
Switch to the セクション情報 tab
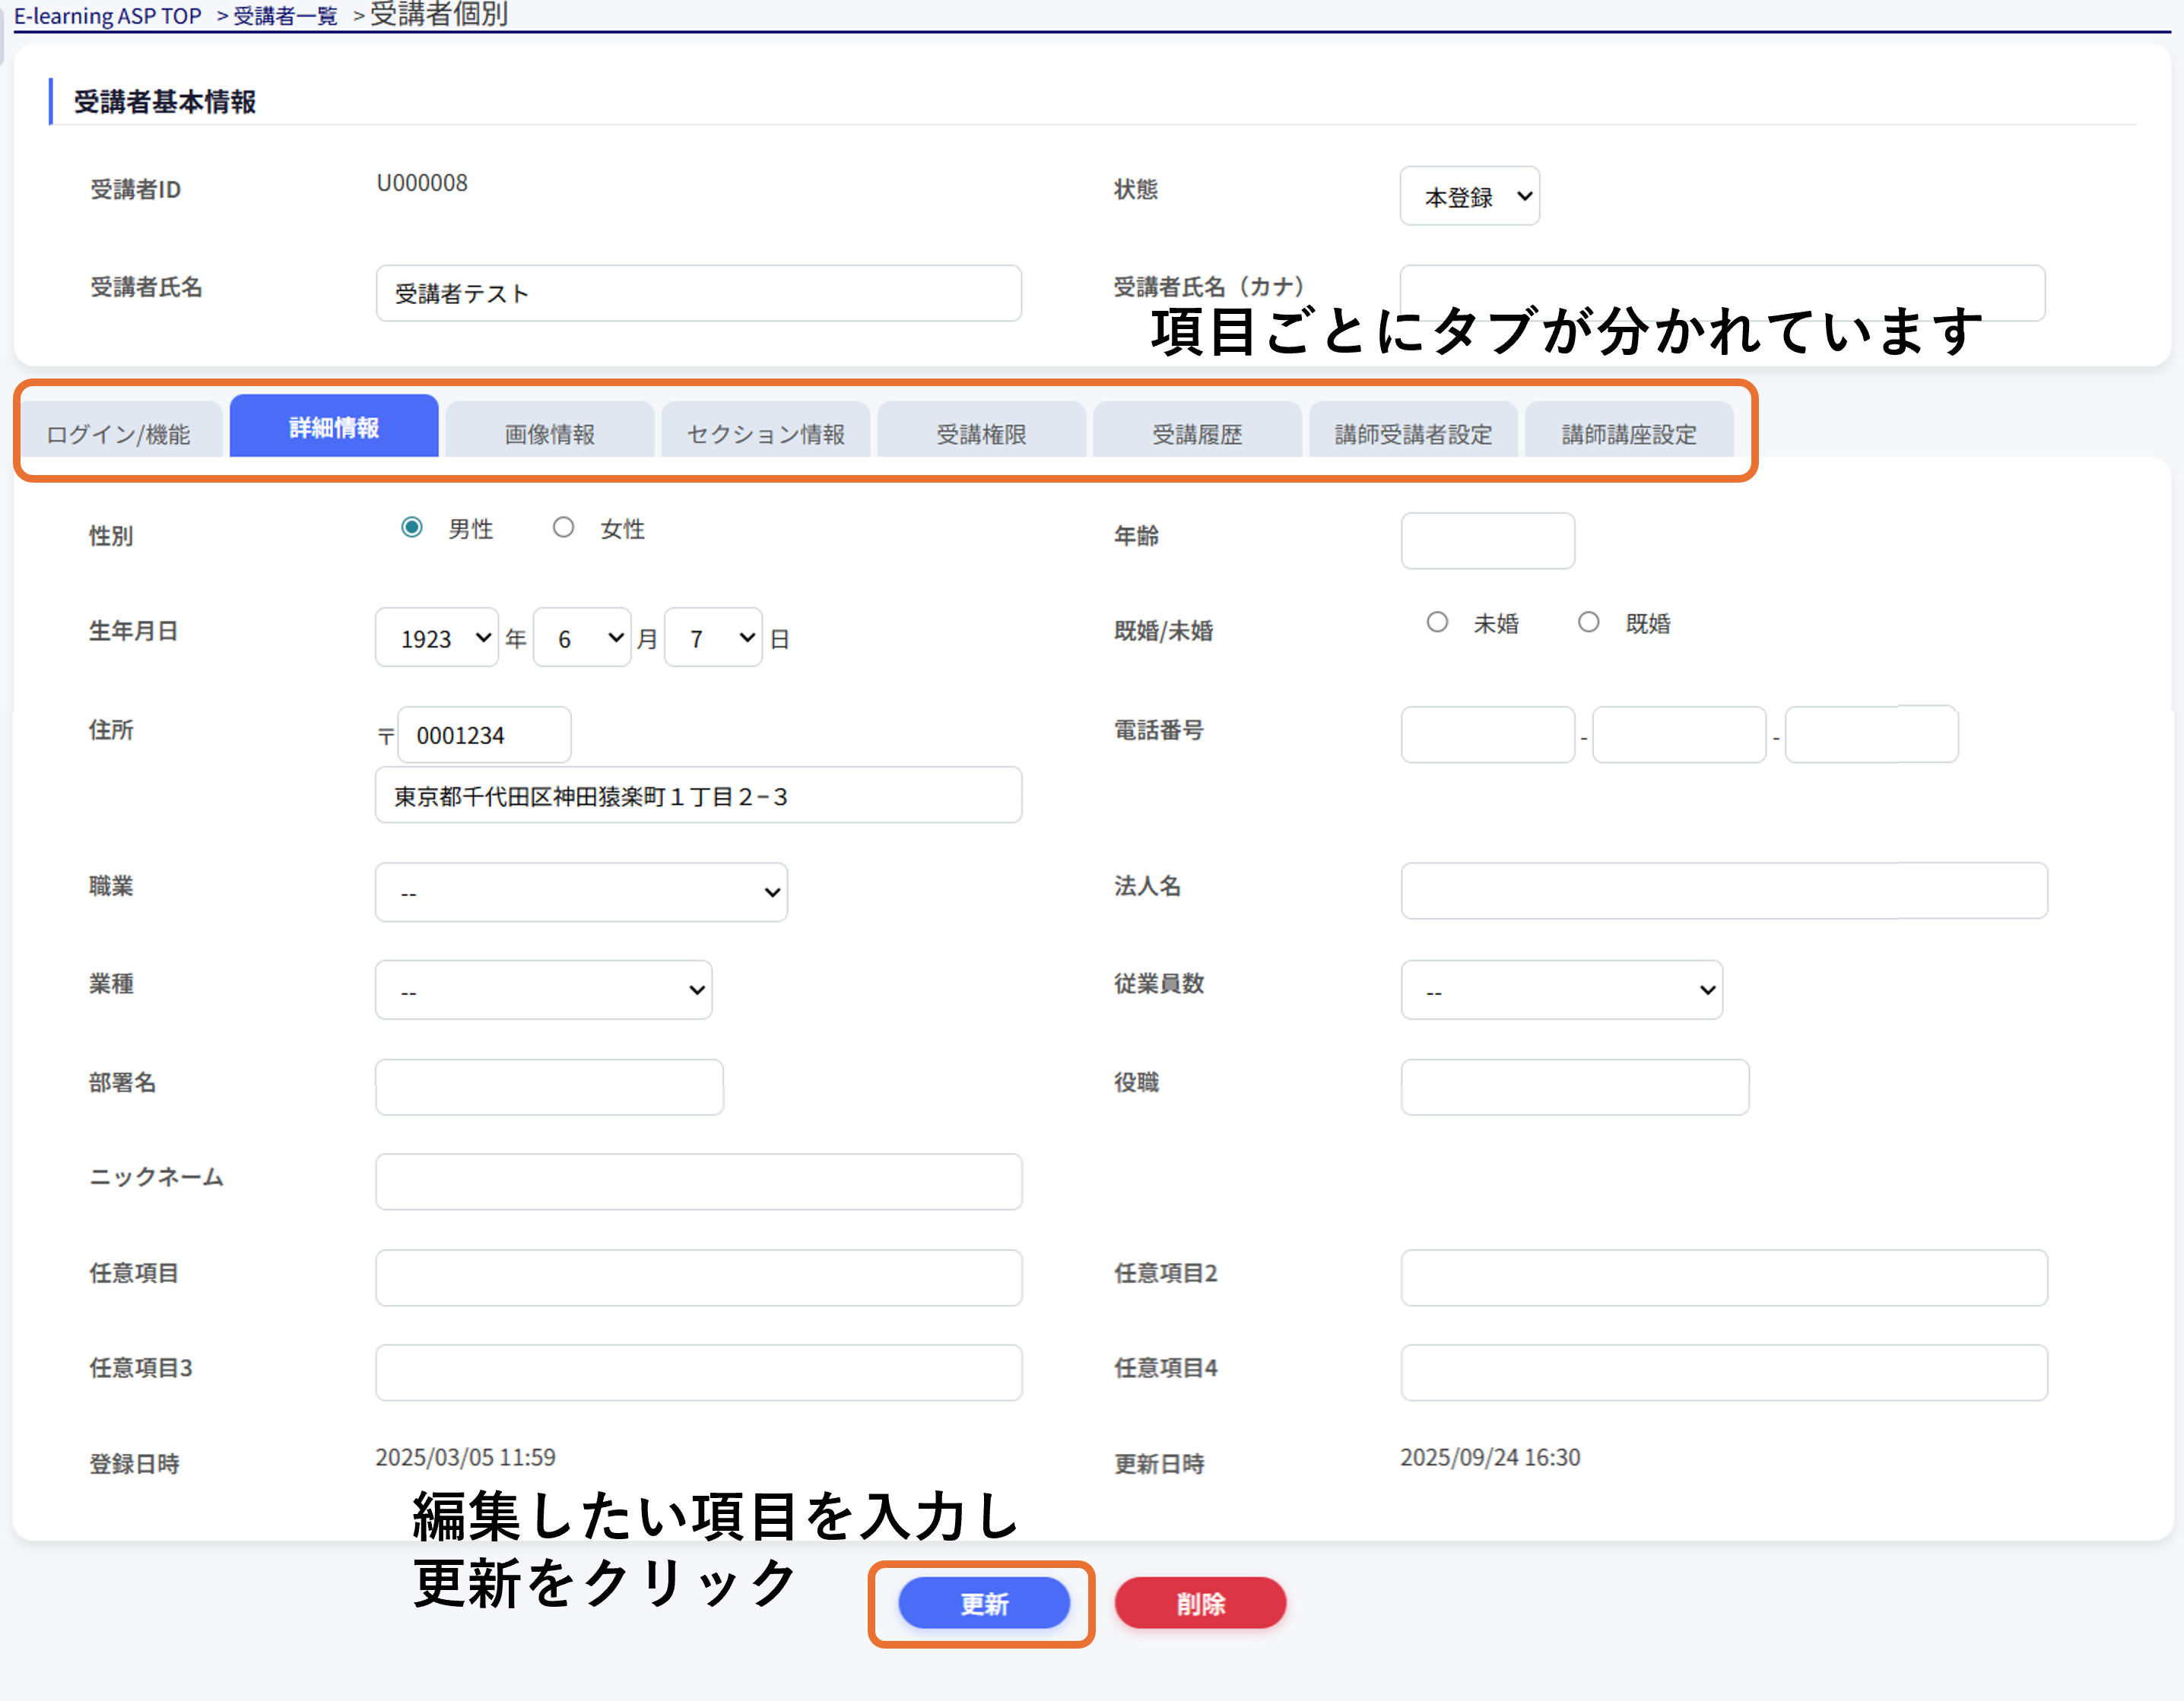tap(766, 431)
